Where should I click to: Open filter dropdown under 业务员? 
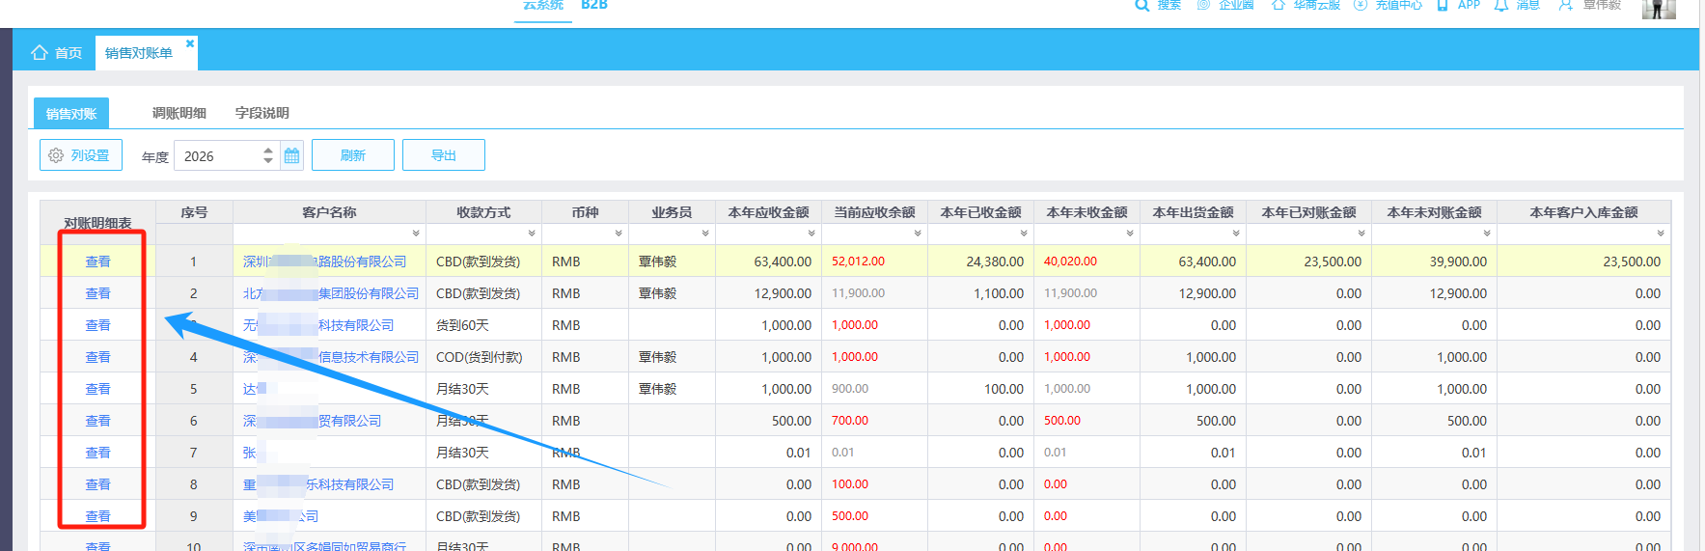pos(705,234)
